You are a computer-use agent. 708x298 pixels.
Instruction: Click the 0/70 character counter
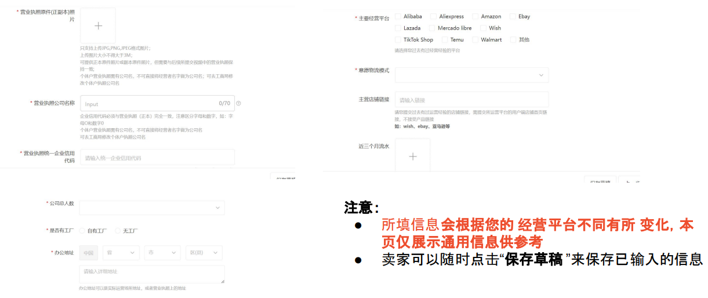[x=224, y=103]
